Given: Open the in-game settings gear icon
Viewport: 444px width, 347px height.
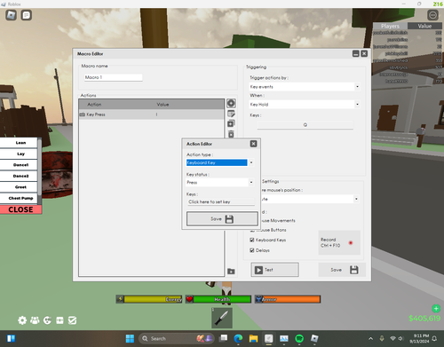Looking at the screenshot, I should 22,320.
